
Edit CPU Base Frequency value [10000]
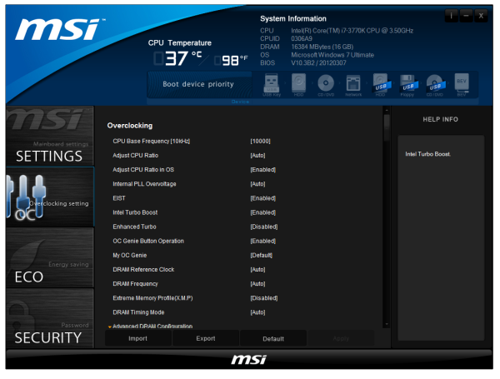[x=260, y=142]
